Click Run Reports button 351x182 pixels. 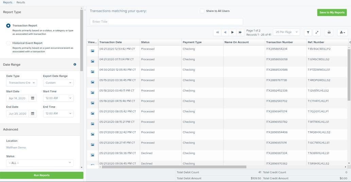tap(42, 175)
